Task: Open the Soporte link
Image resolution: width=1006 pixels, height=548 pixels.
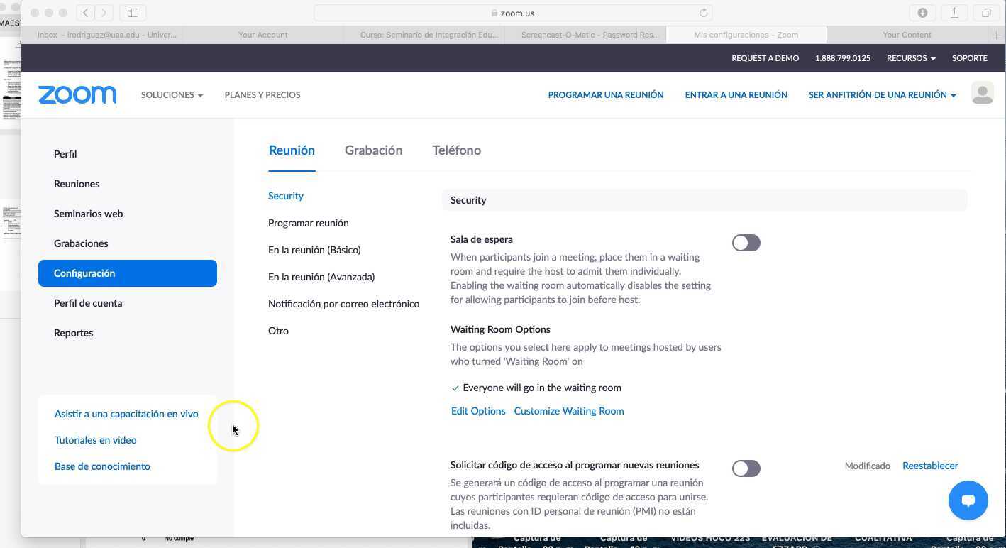Action: coord(970,58)
